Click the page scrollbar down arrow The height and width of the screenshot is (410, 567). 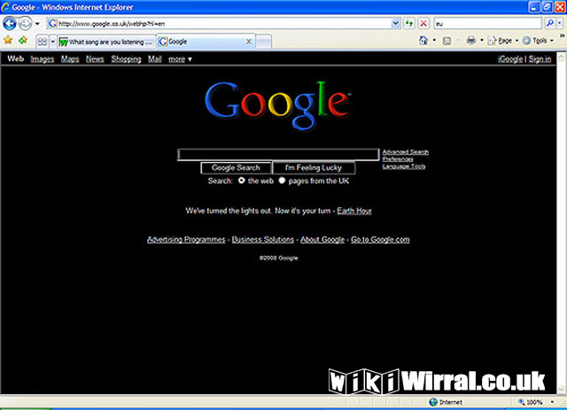tap(561, 390)
